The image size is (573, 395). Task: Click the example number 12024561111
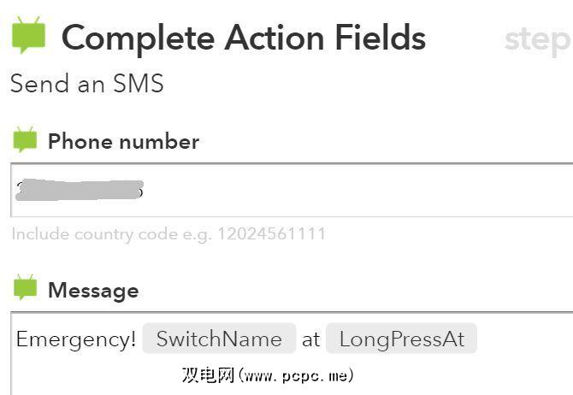270,233
